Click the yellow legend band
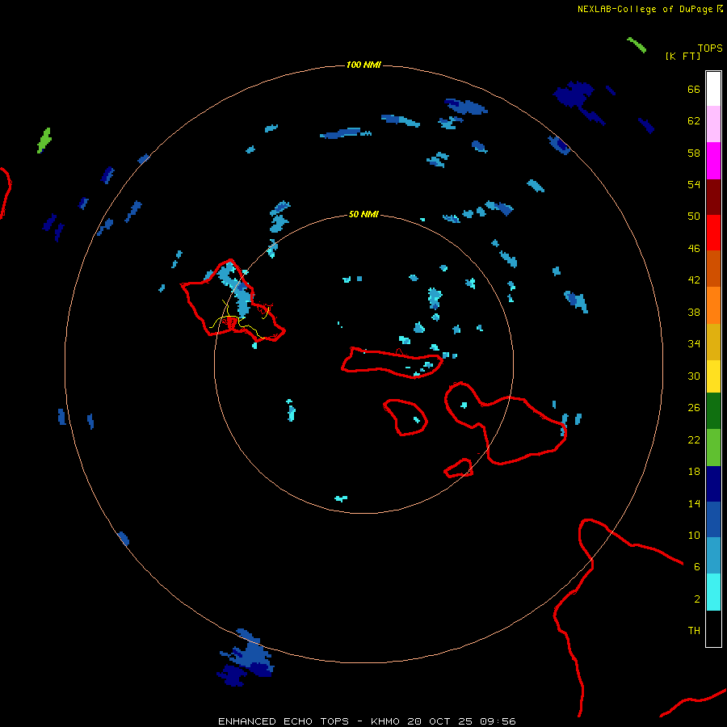This screenshot has width=727, height=727. [x=713, y=376]
